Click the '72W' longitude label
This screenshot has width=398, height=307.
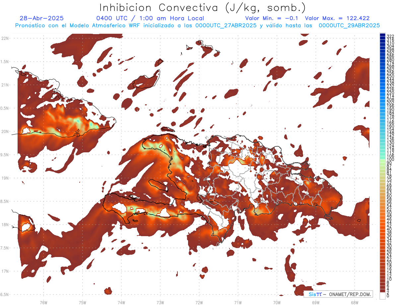199,303
